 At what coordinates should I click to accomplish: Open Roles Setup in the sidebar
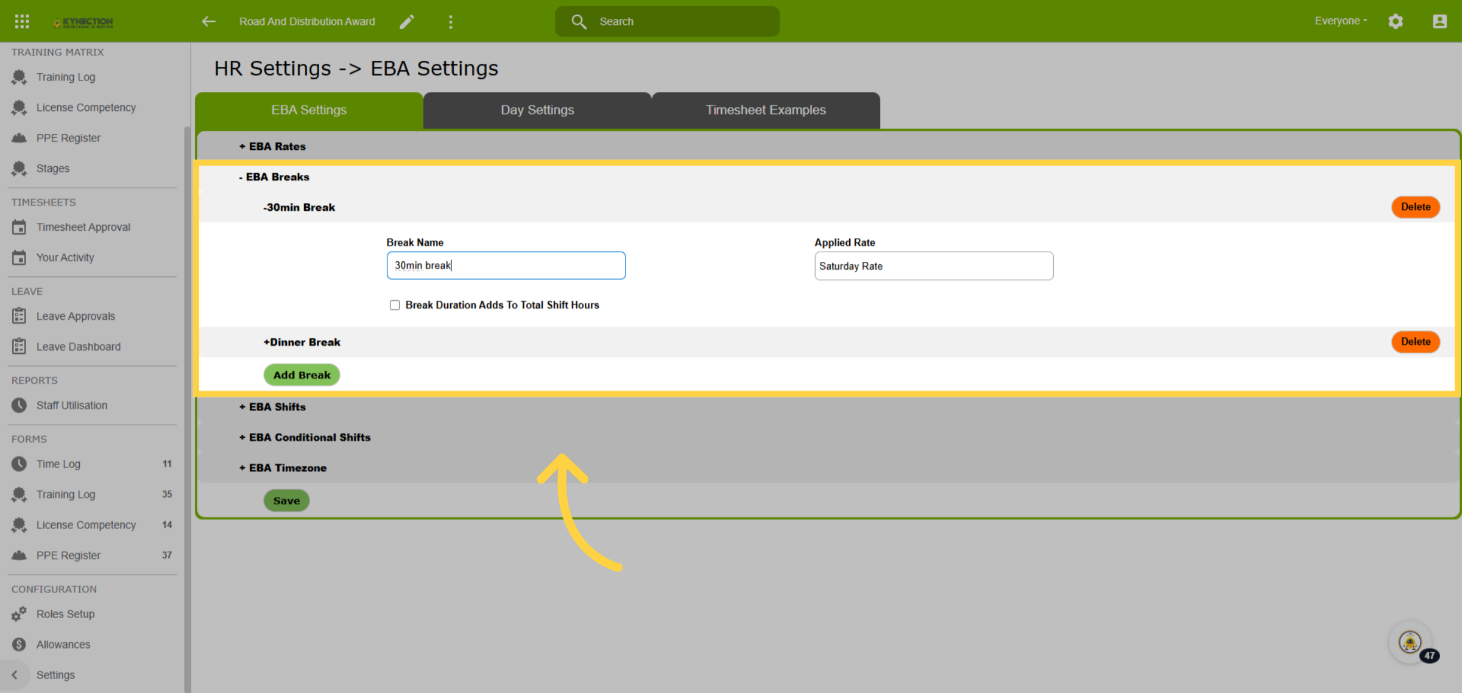[65, 614]
